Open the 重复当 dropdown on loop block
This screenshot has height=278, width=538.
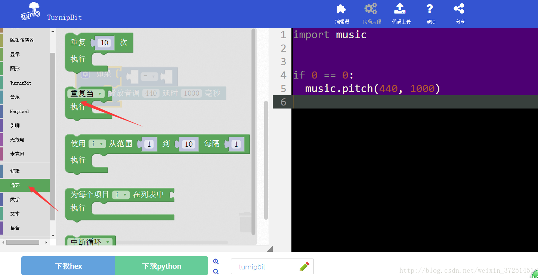point(86,94)
